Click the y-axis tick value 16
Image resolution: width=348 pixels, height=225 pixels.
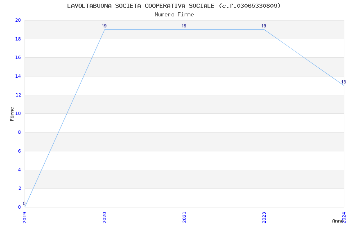coord(18,57)
